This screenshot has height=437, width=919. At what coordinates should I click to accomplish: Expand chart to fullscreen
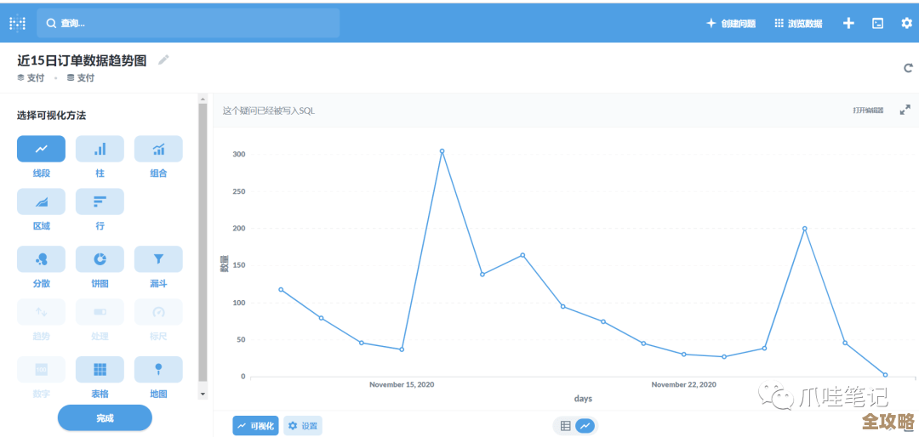(905, 111)
